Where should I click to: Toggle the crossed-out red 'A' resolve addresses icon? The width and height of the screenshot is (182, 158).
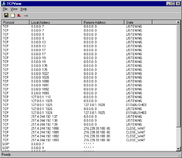19,16
